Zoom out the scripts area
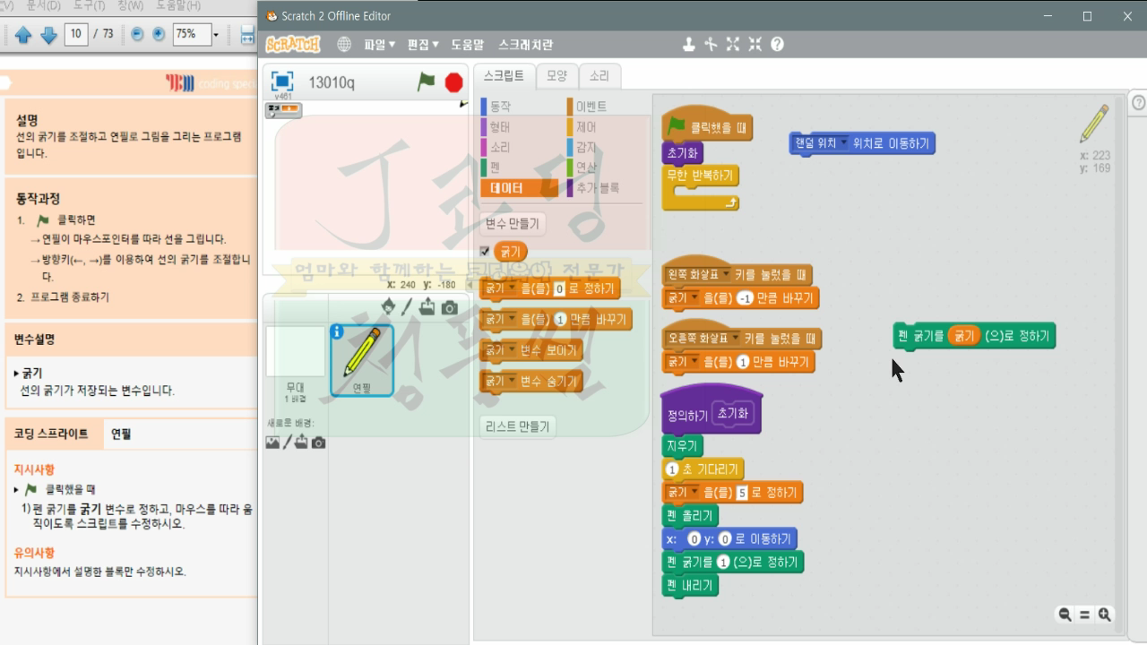The height and width of the screenshot is (645, 1147). [x=1065, y=615]
